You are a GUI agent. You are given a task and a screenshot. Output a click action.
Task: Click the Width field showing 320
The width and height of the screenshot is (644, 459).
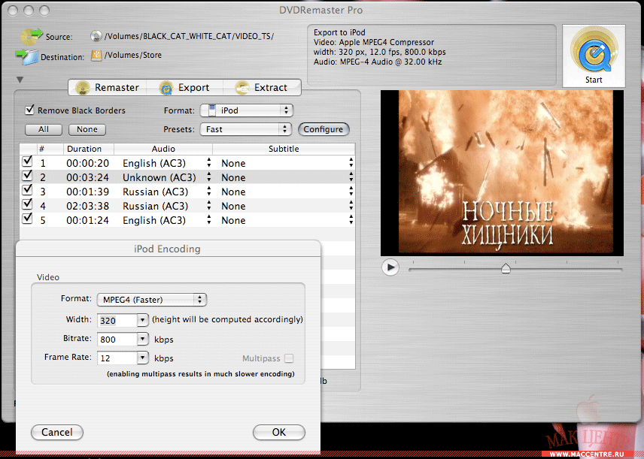click(x=117, y=320)
